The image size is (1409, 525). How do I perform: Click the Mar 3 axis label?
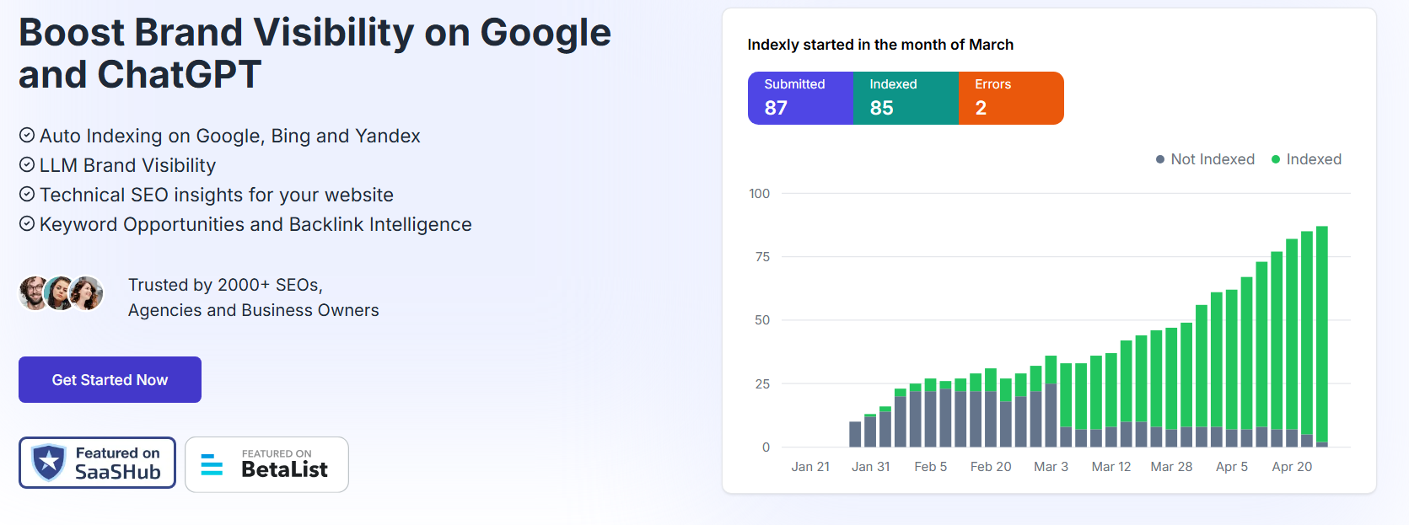point(1051,466)
